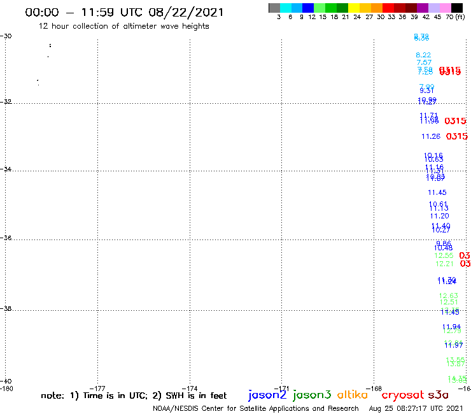Select the bright red legend swatch
Image resolution: width=471 pixels, height=414 pixels.
(x=388, y=8)
